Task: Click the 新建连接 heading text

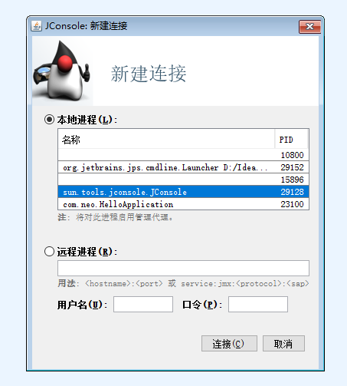Action: pos(149,74)
